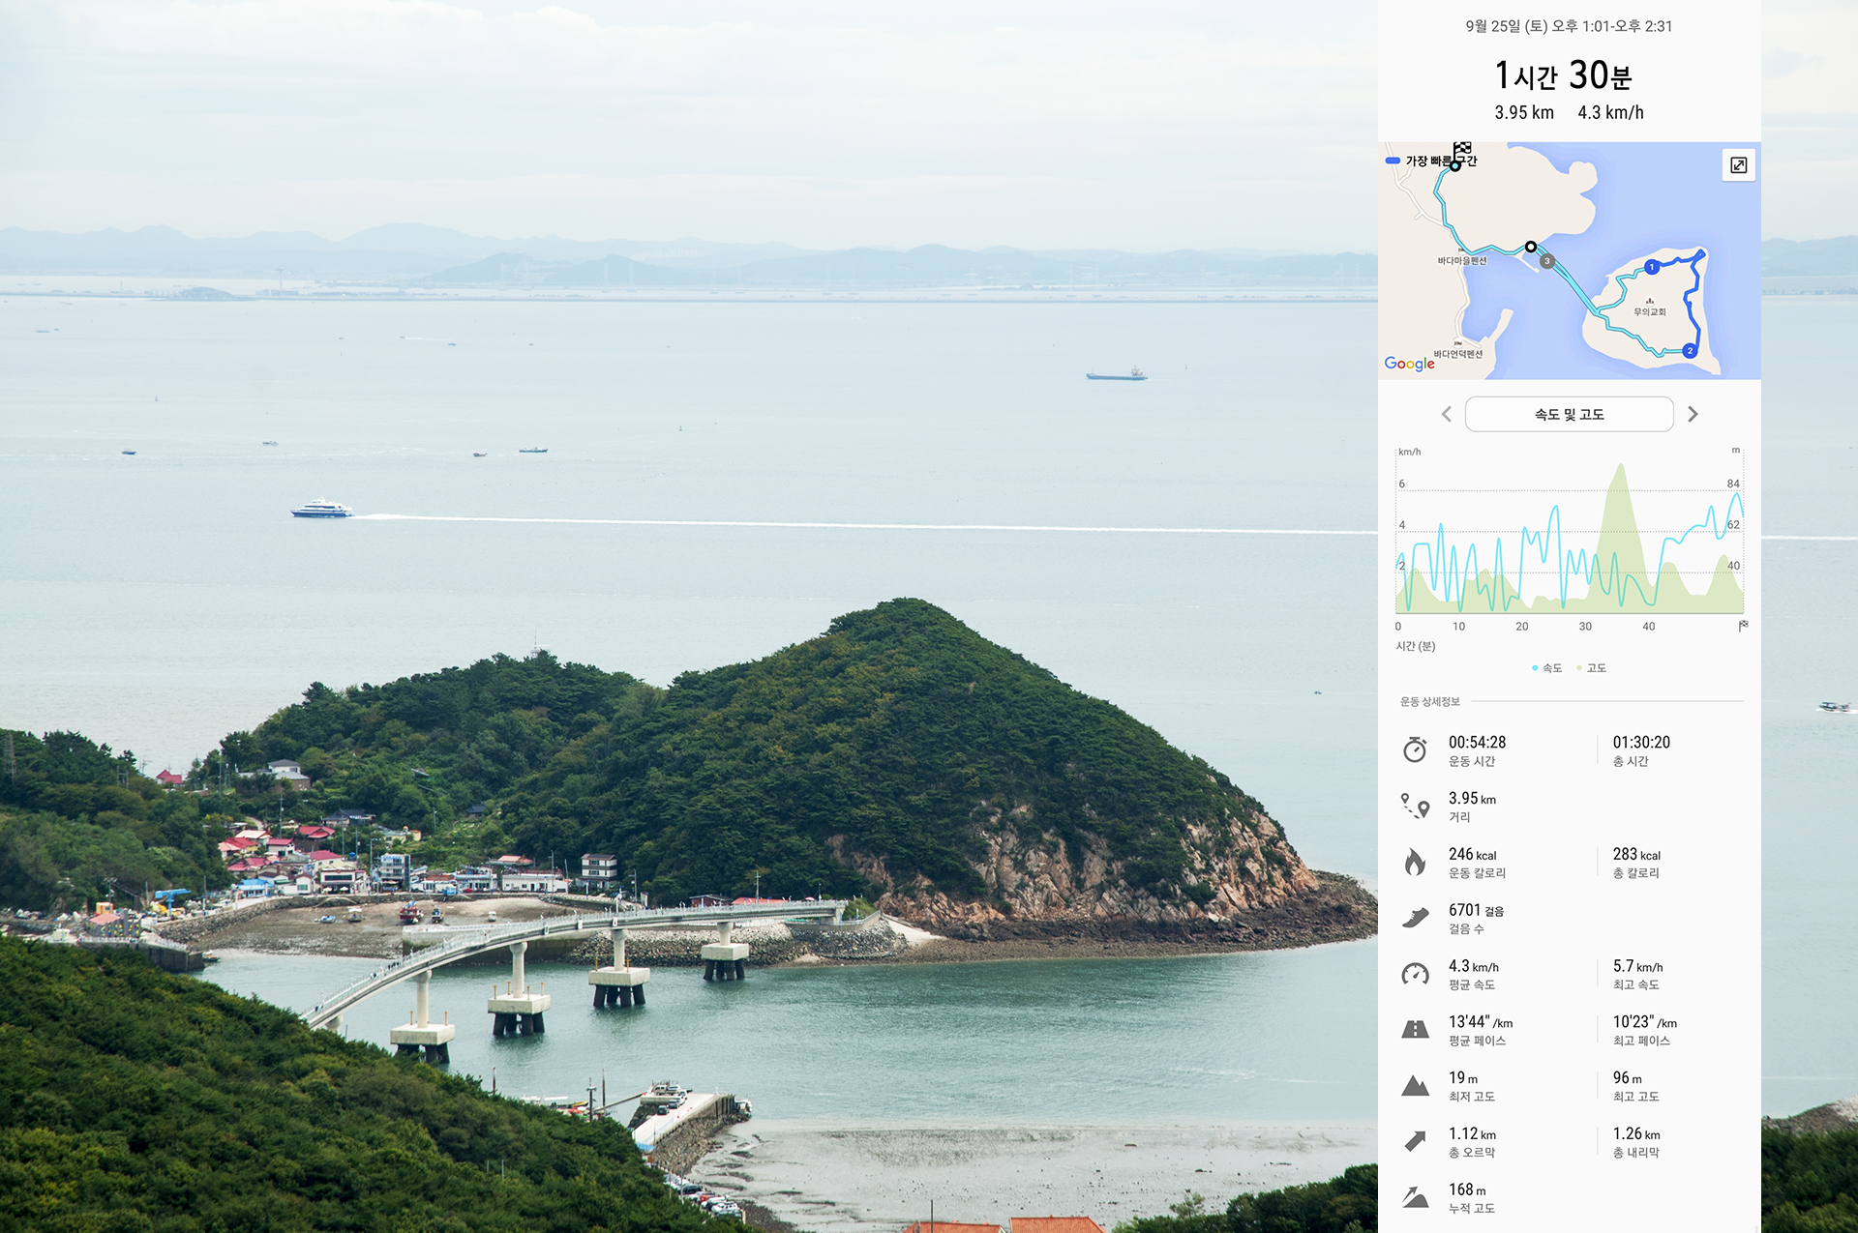Click 무의교회 place label on map
The width and height of the screenshot is (1858, 1233).
pos(1650,311)
